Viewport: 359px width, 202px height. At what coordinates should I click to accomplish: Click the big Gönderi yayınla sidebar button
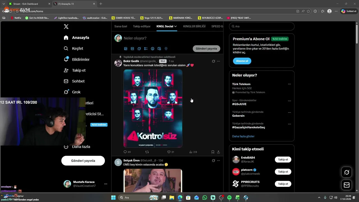click(83, 161)
